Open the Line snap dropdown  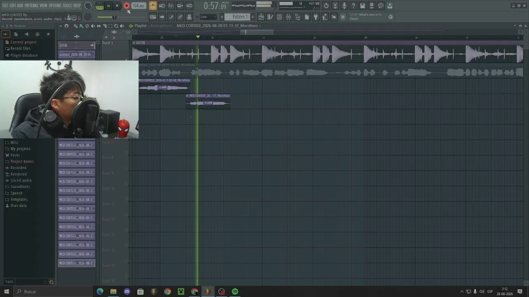point(208,17)
